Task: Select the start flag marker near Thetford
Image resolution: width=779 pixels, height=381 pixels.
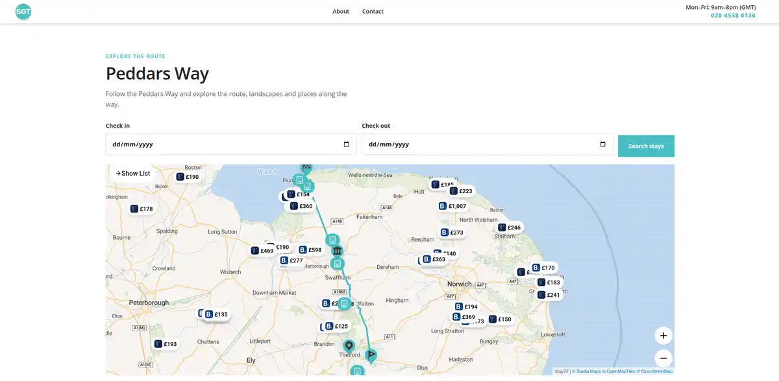Action: [371, 355]
